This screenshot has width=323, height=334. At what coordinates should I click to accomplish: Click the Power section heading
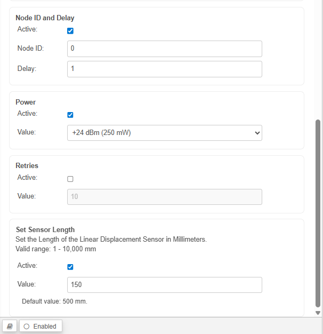pos(26,102)
